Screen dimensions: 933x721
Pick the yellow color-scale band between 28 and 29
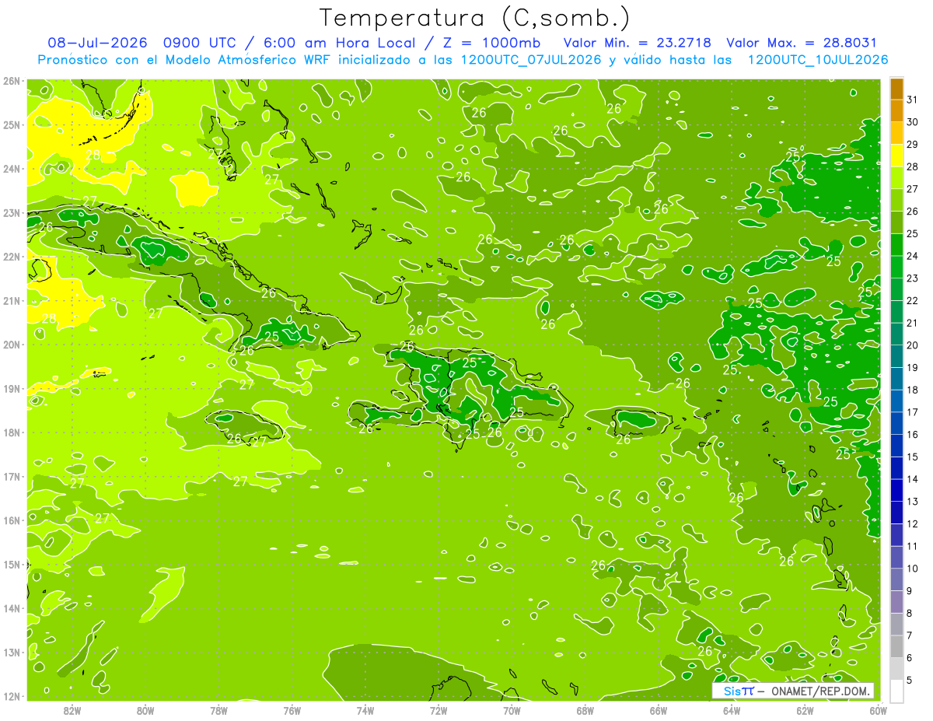896,156
